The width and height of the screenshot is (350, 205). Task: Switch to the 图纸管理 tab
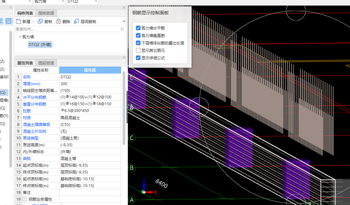click(46, 13)
